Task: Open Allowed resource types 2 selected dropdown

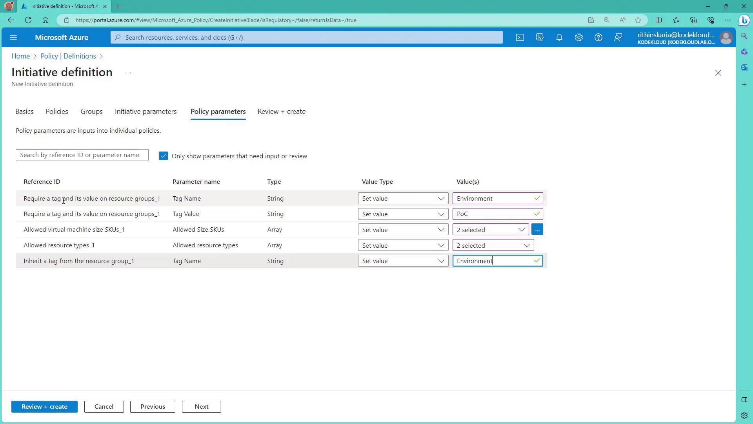Action: point(493,245)
